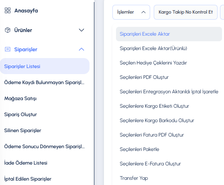Select Seçilen Hediye Çeklerini Yazdır
224x185 pixels.
[153, 63]
